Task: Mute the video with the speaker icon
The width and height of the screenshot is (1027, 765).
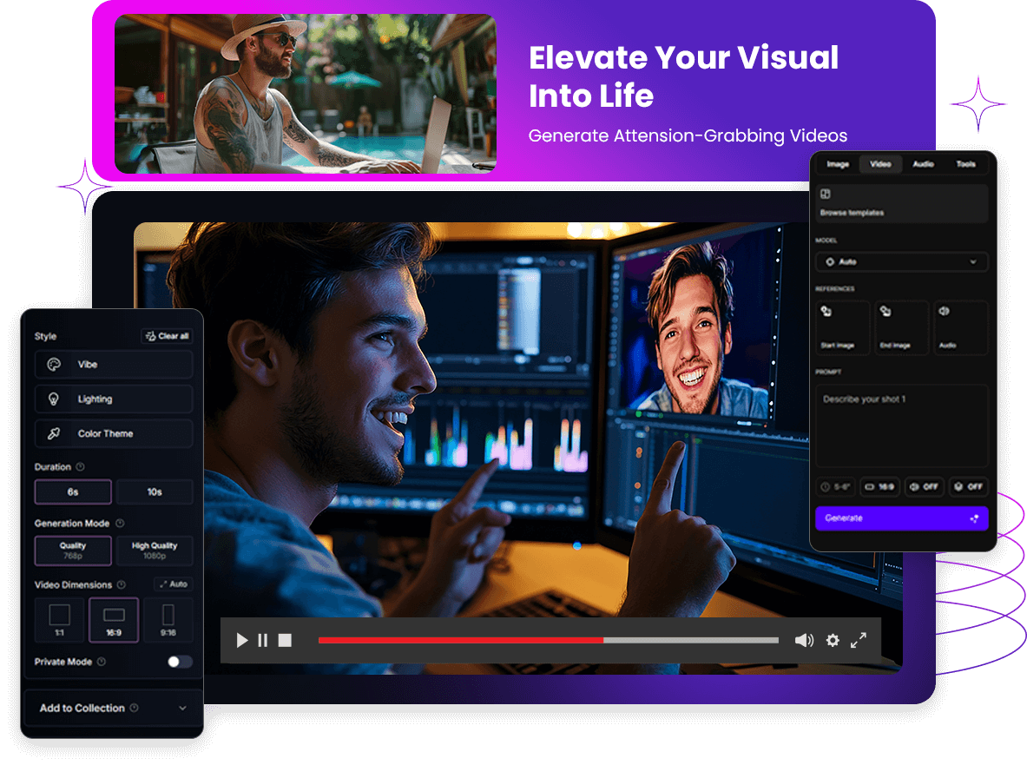Action: [x=804, y=641]
